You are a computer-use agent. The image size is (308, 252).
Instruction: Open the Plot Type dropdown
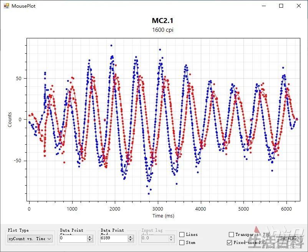tap(30, 239)
